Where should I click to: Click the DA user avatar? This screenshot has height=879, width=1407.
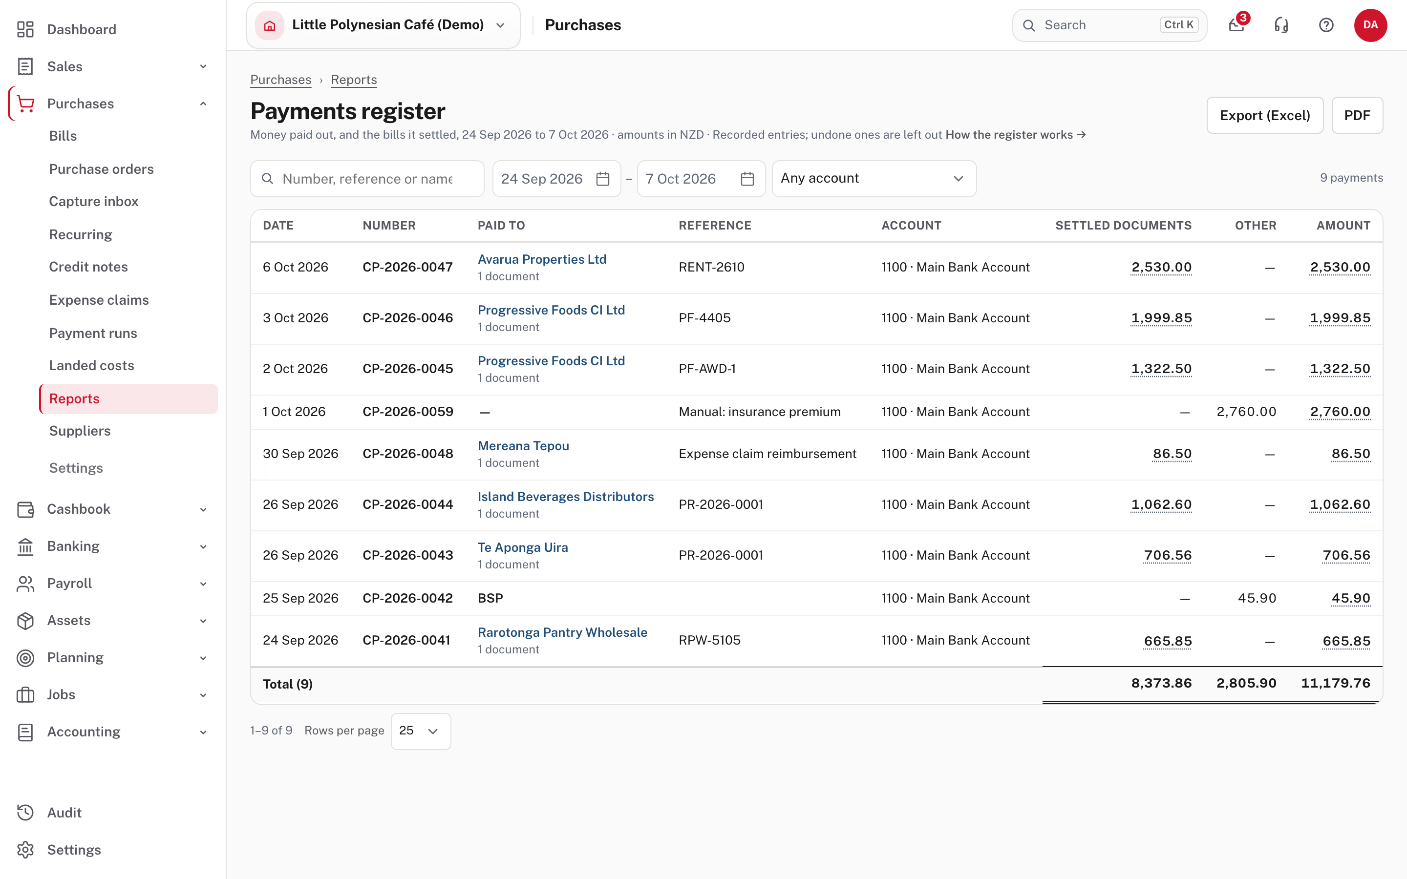click(1370, 25)
